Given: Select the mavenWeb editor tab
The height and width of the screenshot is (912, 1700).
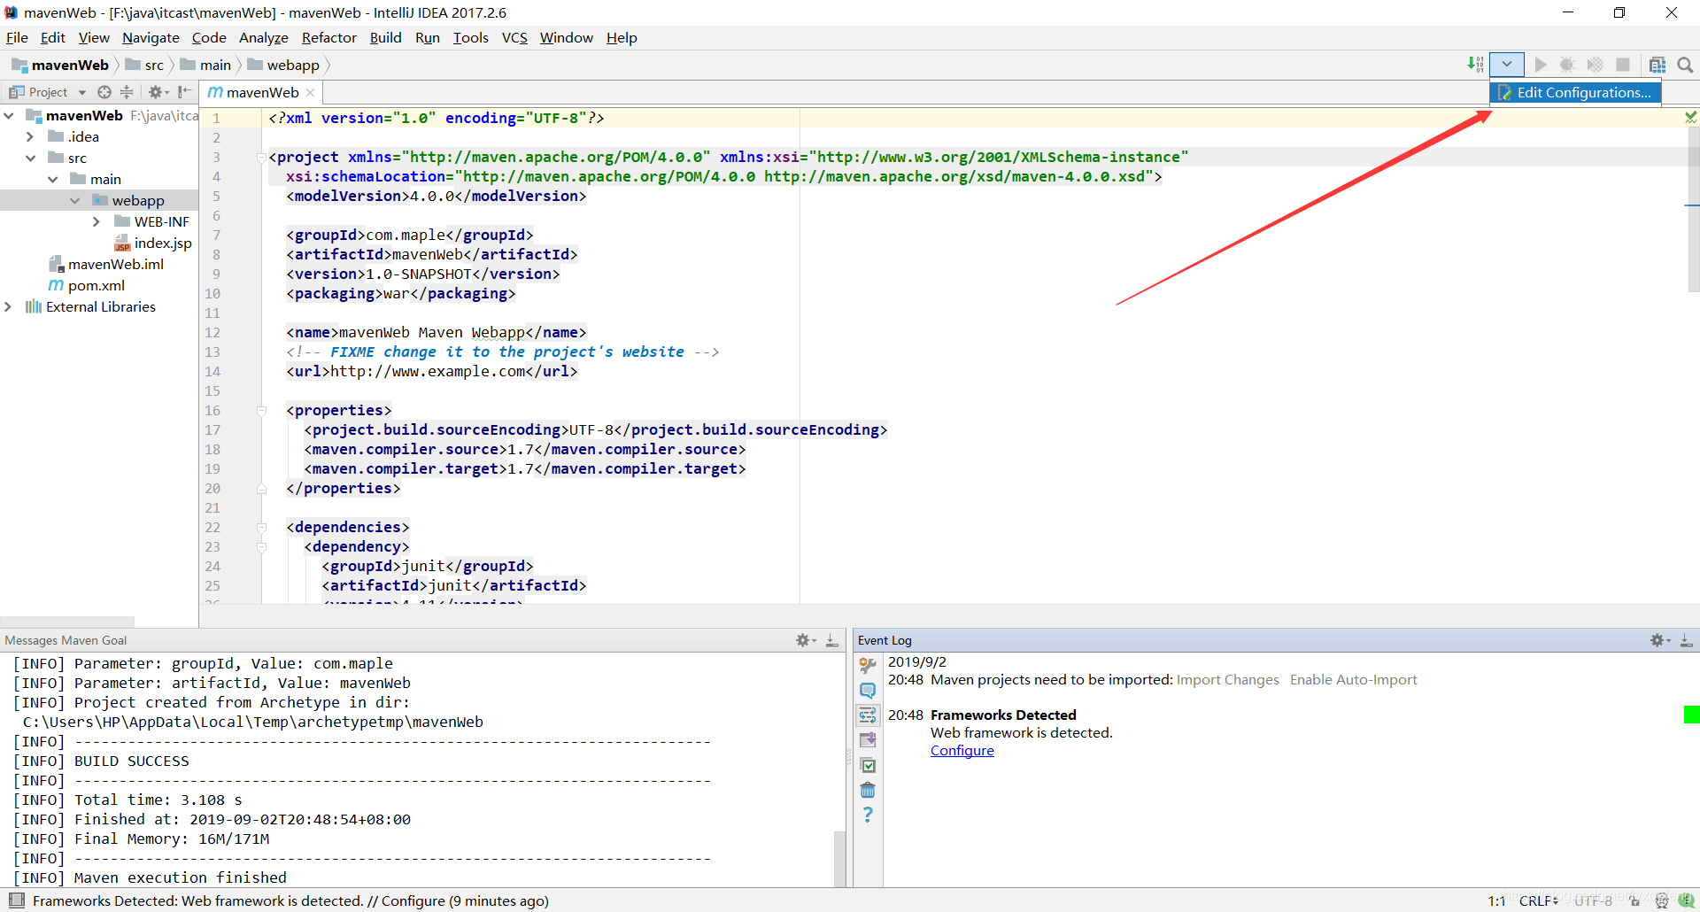Looking at the screenshot, I should [x=262, y=92].
